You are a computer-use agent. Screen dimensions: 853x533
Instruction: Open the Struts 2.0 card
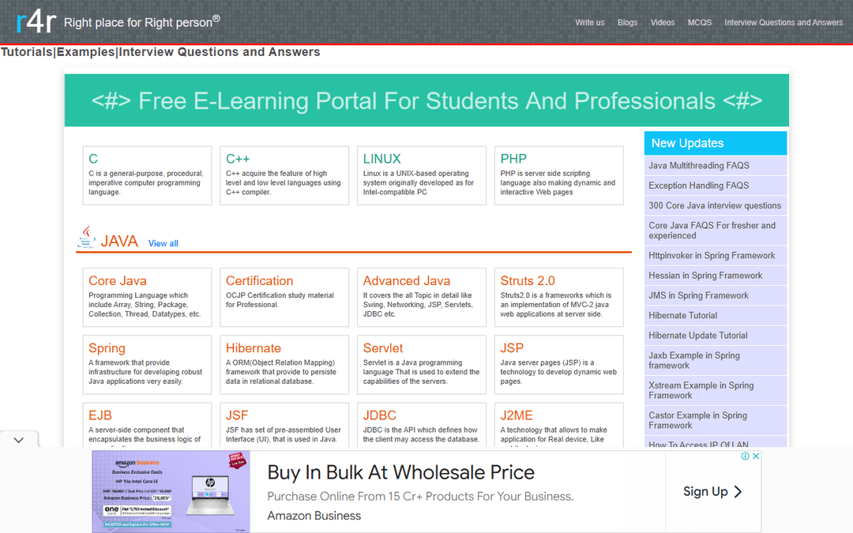click(558, 297)
